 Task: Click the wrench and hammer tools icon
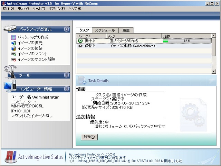(10, 72)
